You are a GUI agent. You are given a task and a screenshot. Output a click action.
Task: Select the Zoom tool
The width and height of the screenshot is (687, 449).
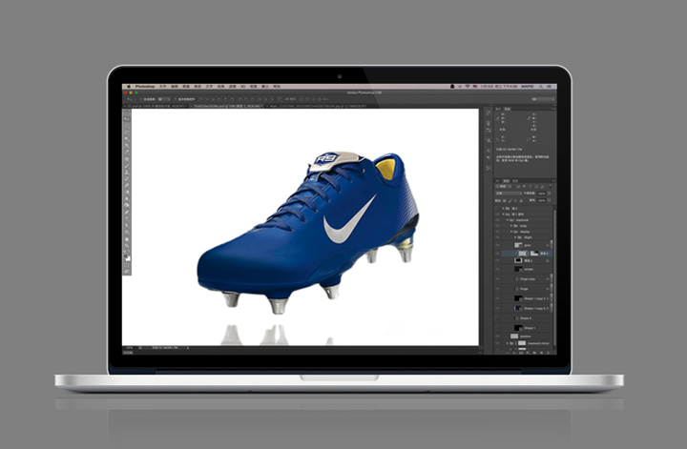click(x=127, y=245)
